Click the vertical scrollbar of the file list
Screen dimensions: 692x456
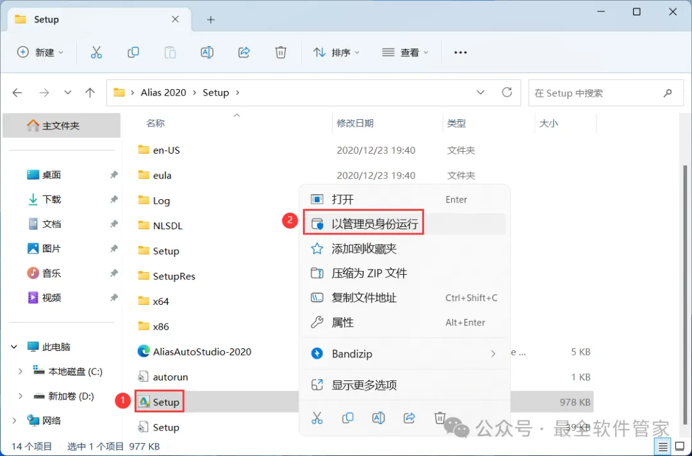(686, 295)
